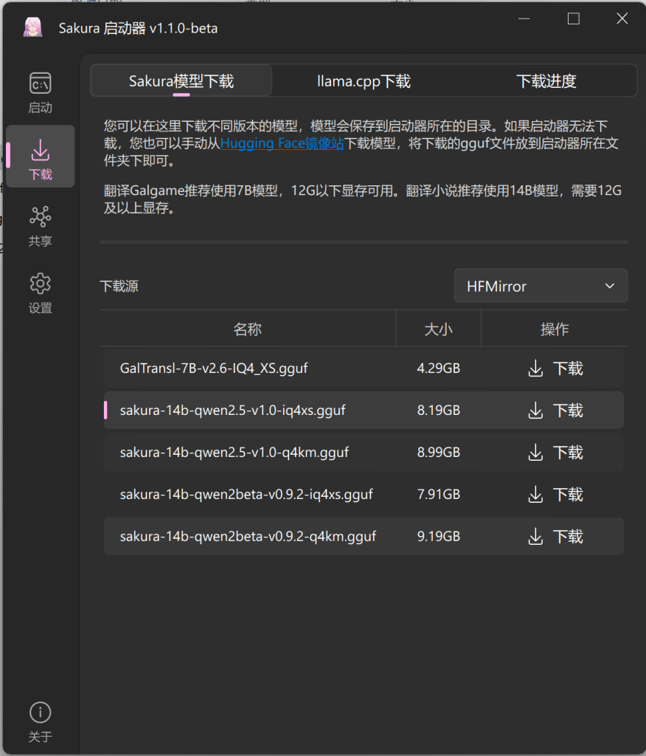Select the sakura-14b-qwen2.5-v1.0-iq4xs.gguf file name
Viewport: 646px width, 756px height.
click(233, 410)
